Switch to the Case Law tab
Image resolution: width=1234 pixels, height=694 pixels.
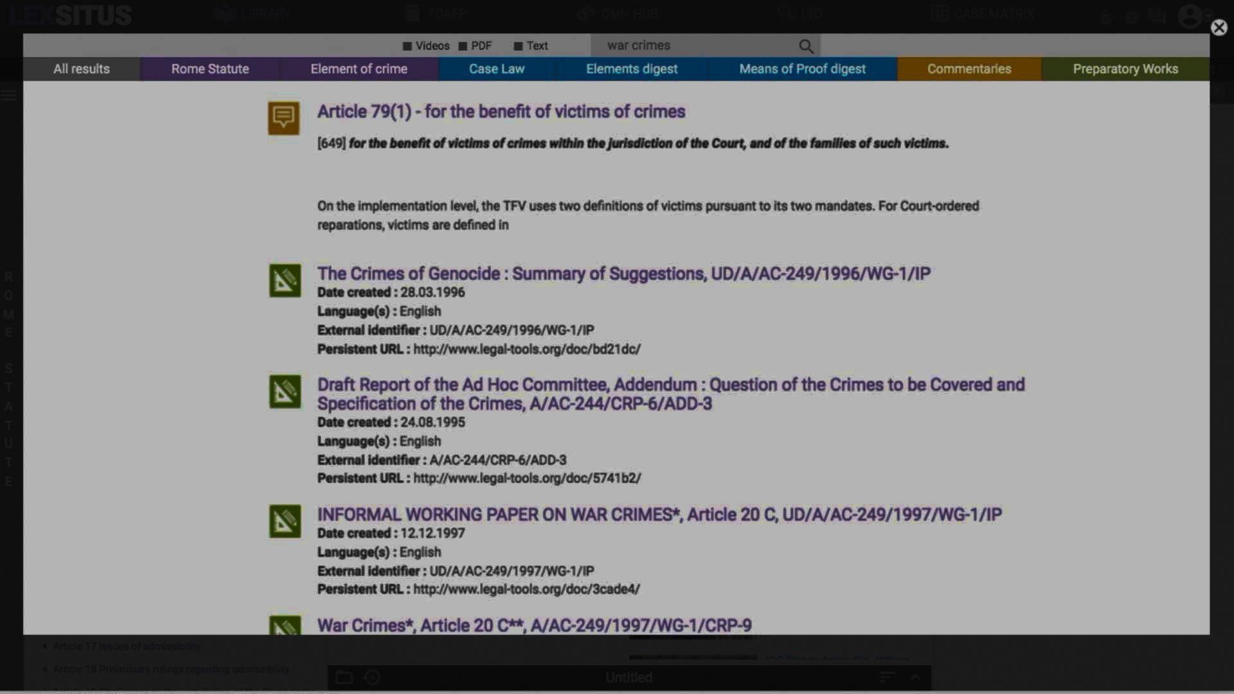click(496, 69)
